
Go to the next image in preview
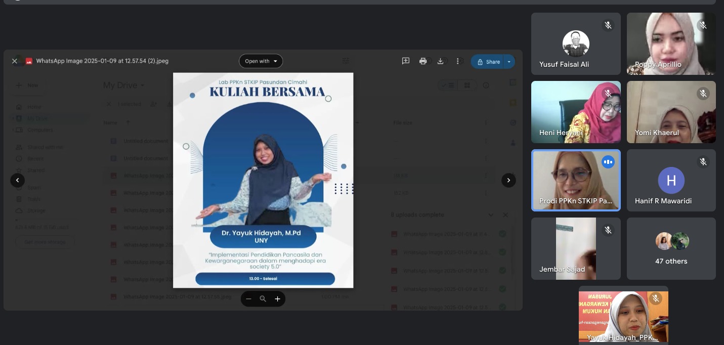[x=508, y=180]
